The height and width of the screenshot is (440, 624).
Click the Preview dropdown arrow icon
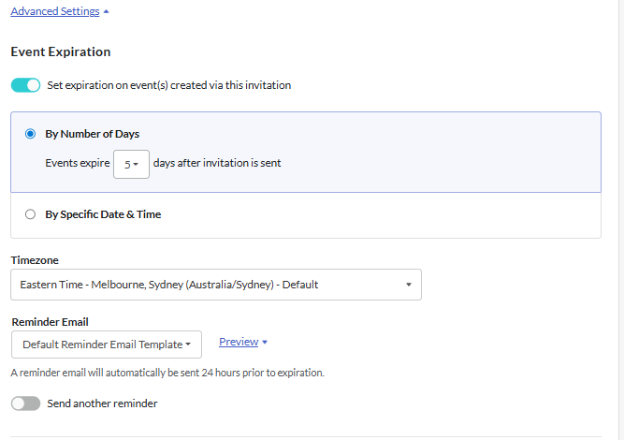point(265,342)
